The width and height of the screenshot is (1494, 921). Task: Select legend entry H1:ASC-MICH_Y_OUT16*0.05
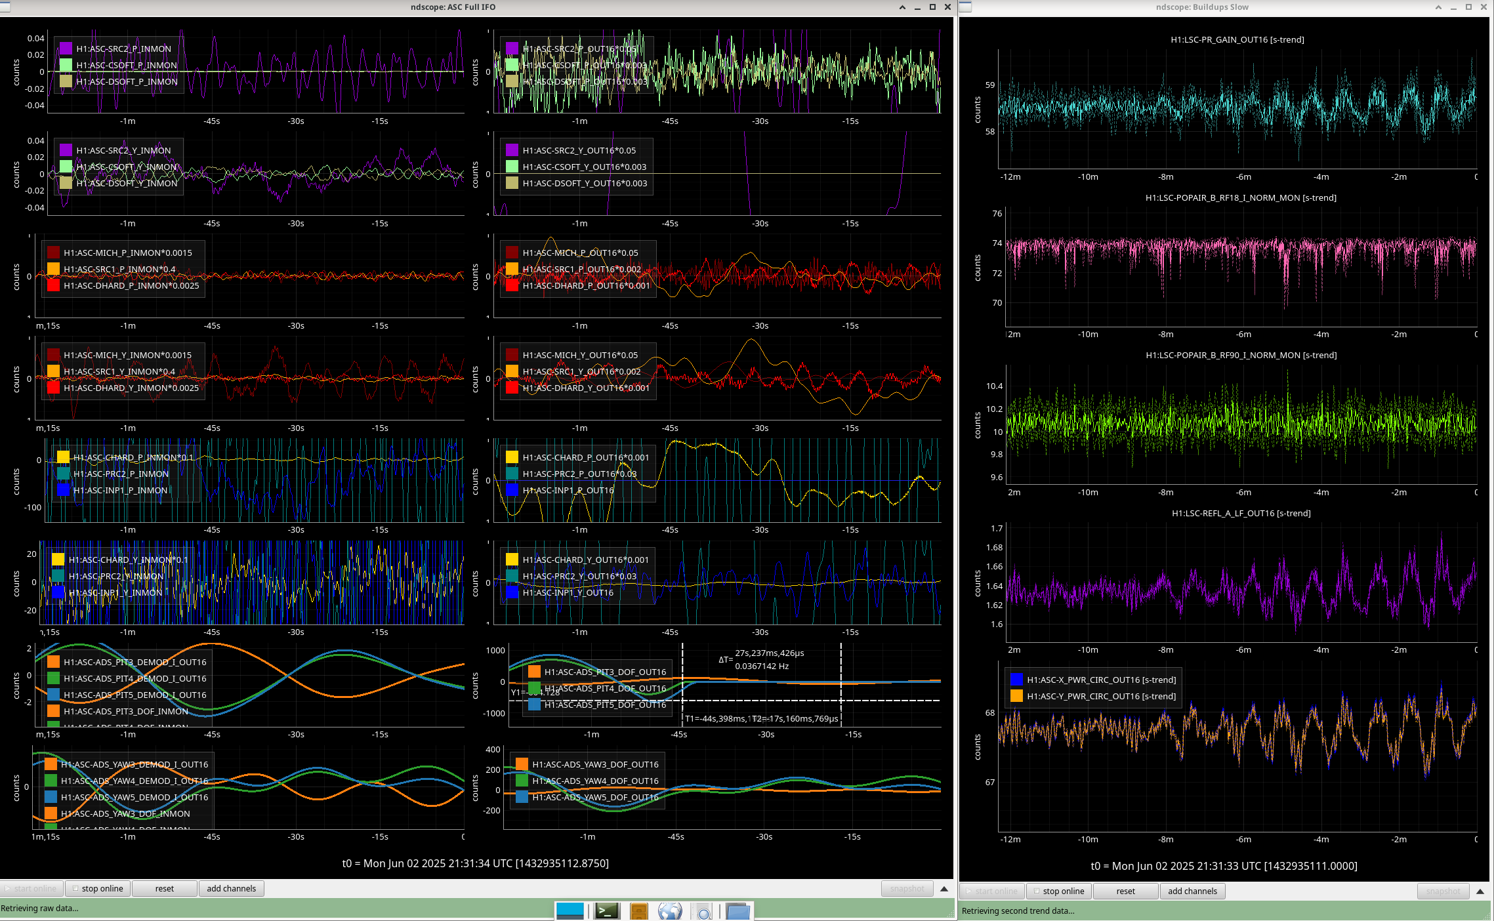[x=580, y=355]
